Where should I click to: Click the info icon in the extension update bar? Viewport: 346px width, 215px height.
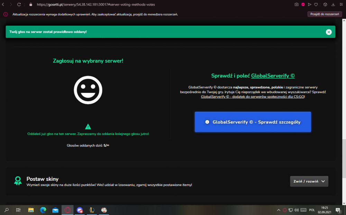pyautogui.click(x=6, y=14)
